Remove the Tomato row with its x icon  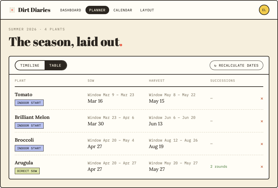pos(262,98)
